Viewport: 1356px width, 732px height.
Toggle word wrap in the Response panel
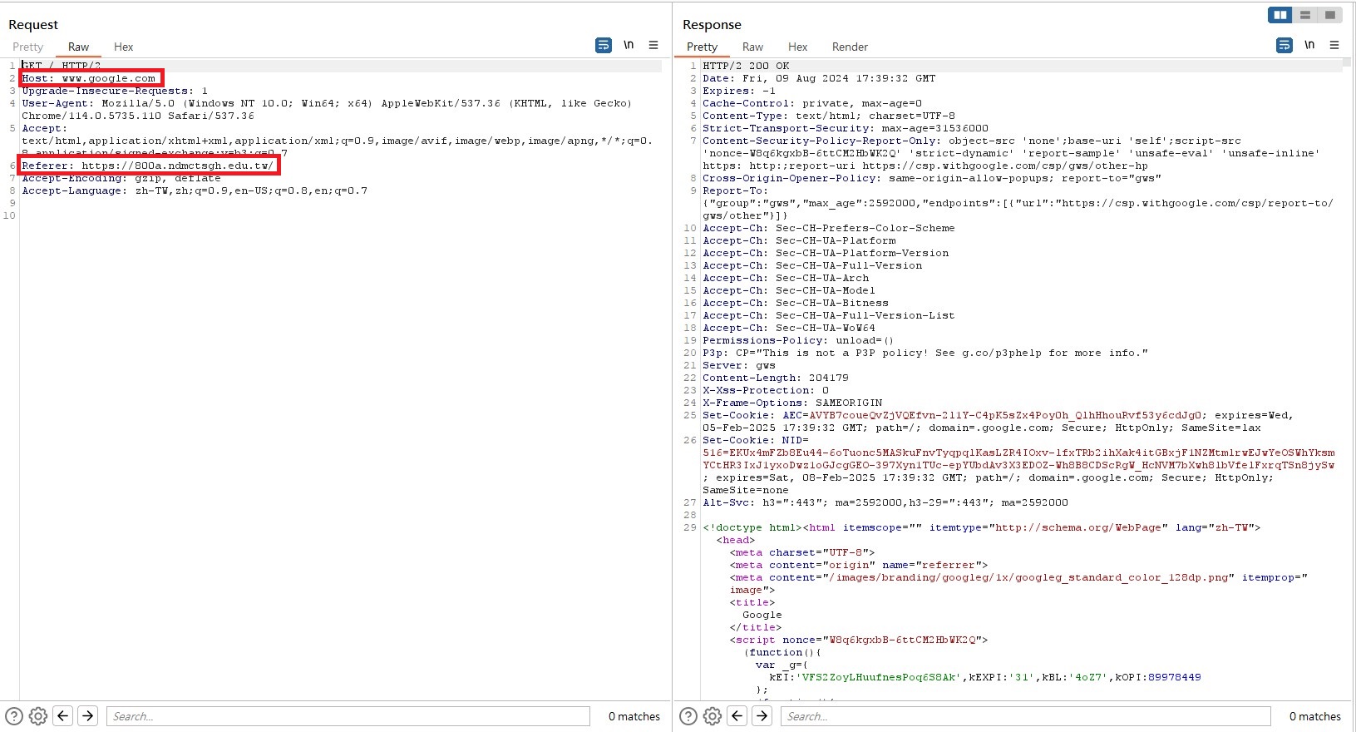pyautogui.click(x=1285, y=46)
